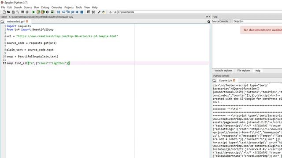This screenshot has height=158, width=282.
Task: Close the webcrawler1.py tab
Action: pyautogui.click(x=27, y=22)
